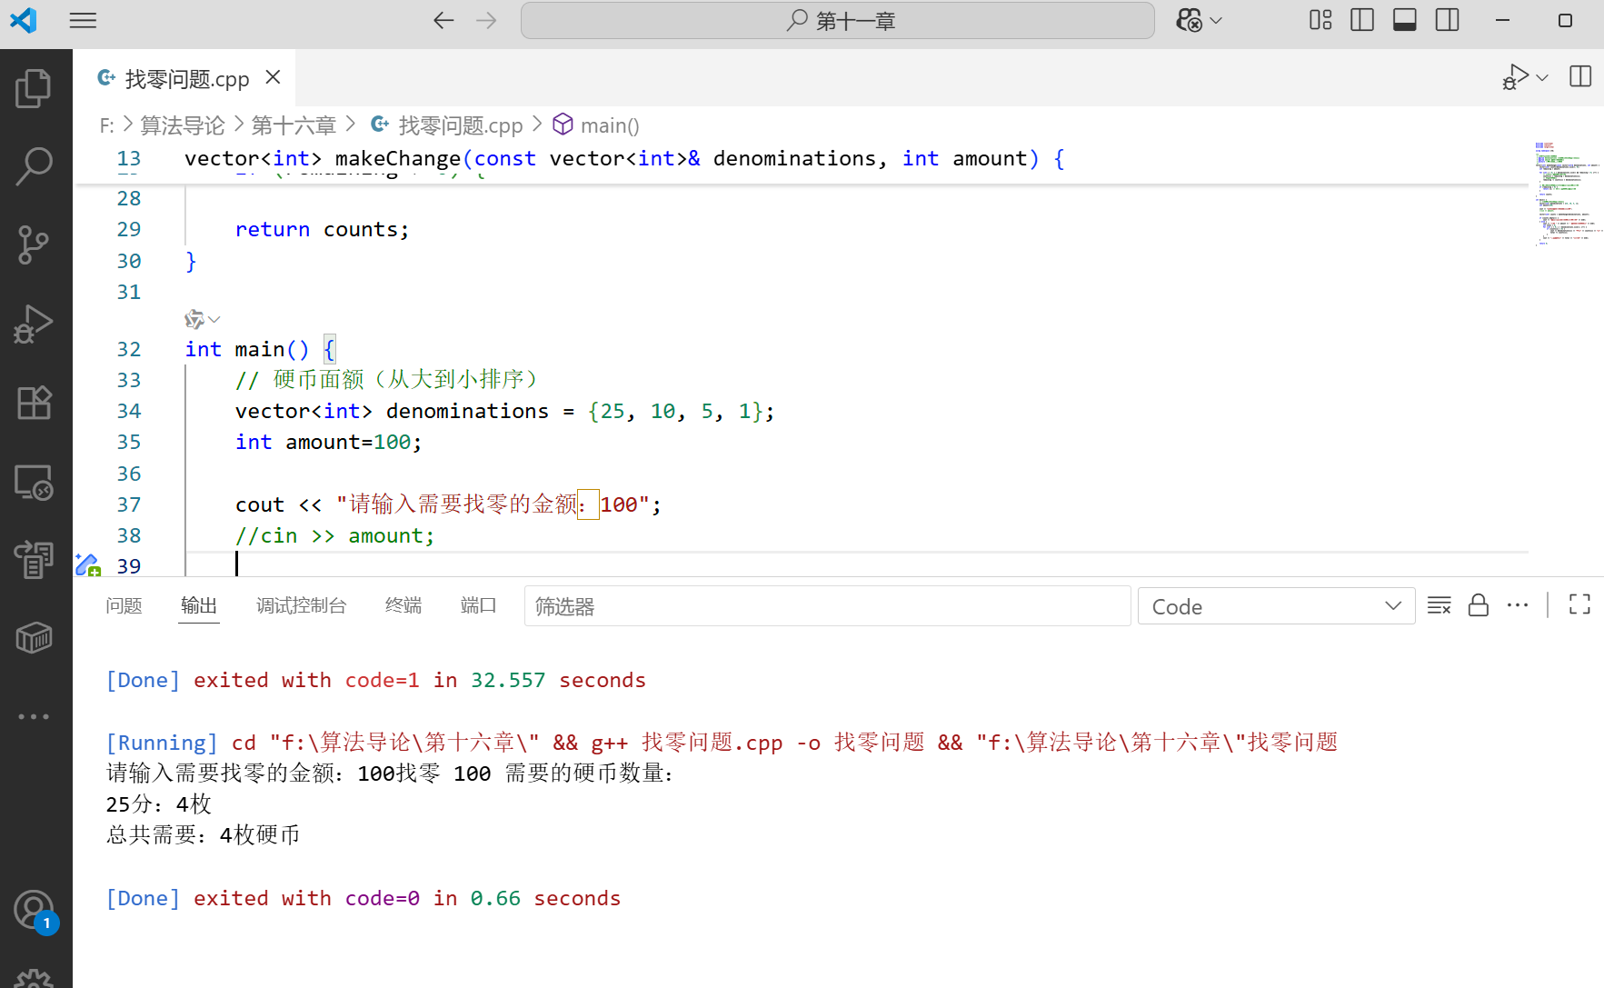Show additional views ellipsis in activity bar
The height and width of the screenshot is (988, 1604).
click(35, 716)
